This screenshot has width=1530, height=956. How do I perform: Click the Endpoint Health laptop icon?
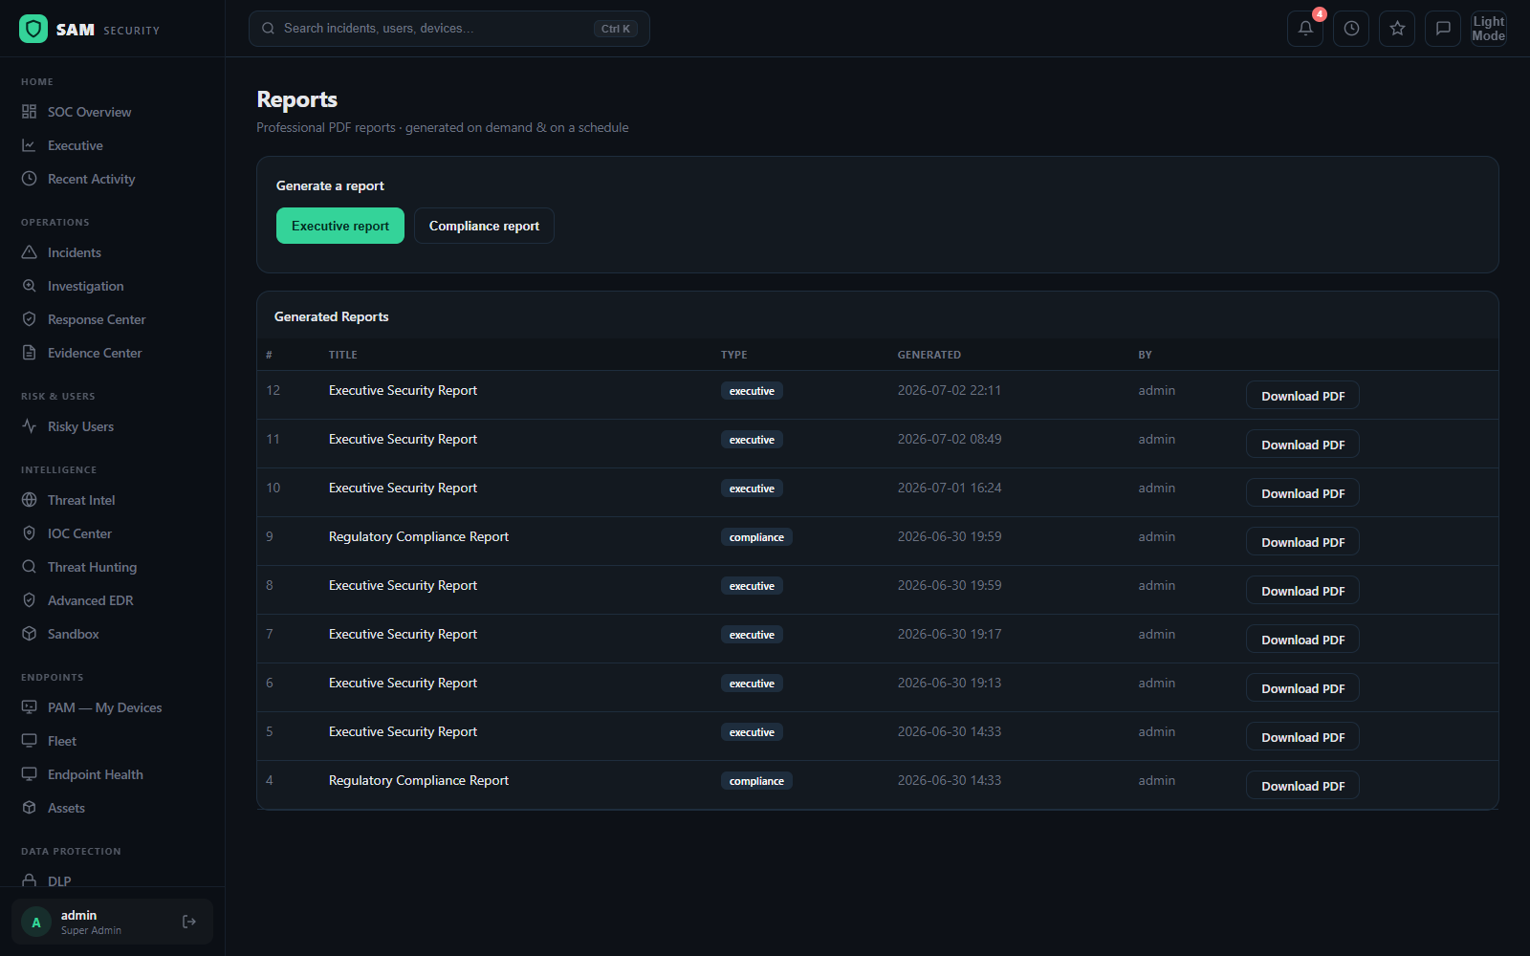point(30,774)
